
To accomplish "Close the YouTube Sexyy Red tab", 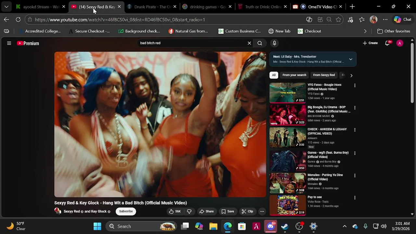I will (119, 6).
